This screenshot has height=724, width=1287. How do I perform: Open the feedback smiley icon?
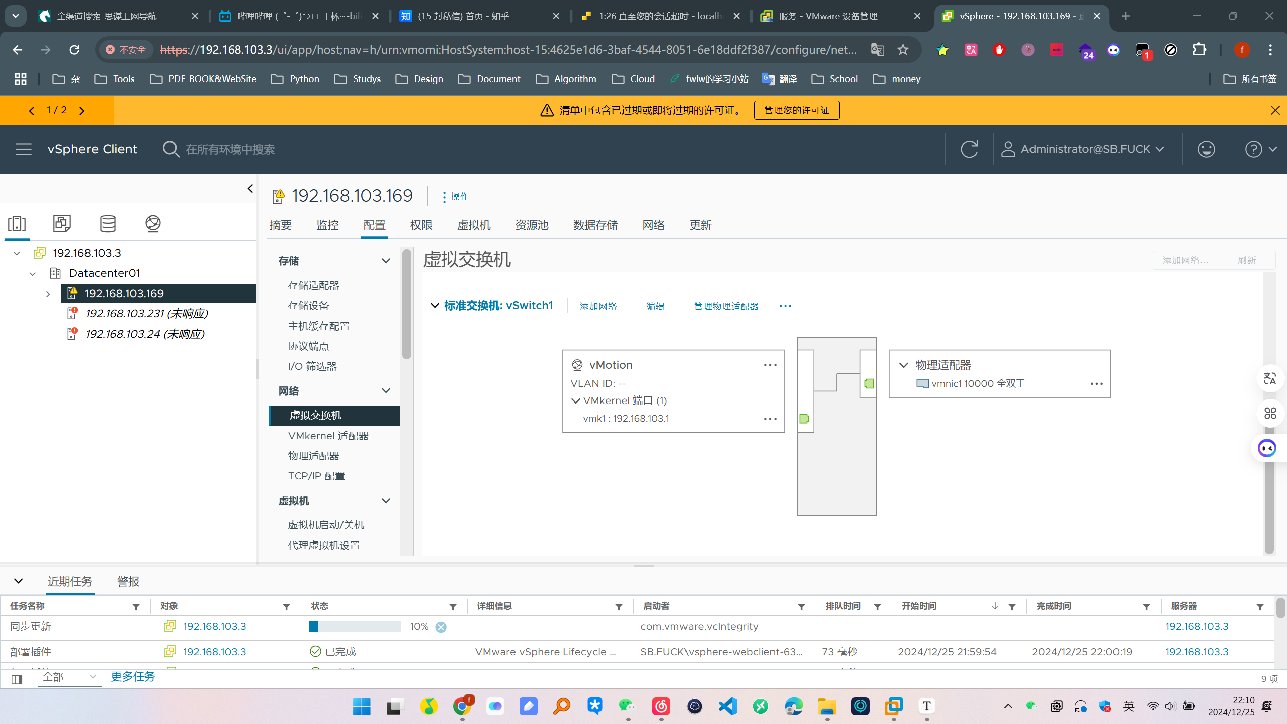click(1206, 149)
